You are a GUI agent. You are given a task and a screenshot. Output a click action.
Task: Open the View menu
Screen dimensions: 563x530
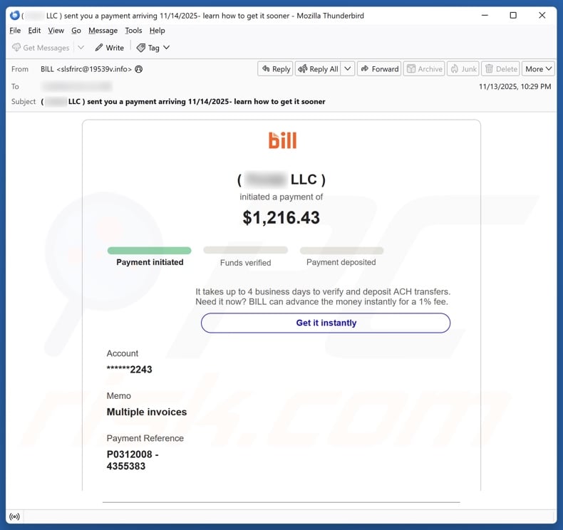56,31
